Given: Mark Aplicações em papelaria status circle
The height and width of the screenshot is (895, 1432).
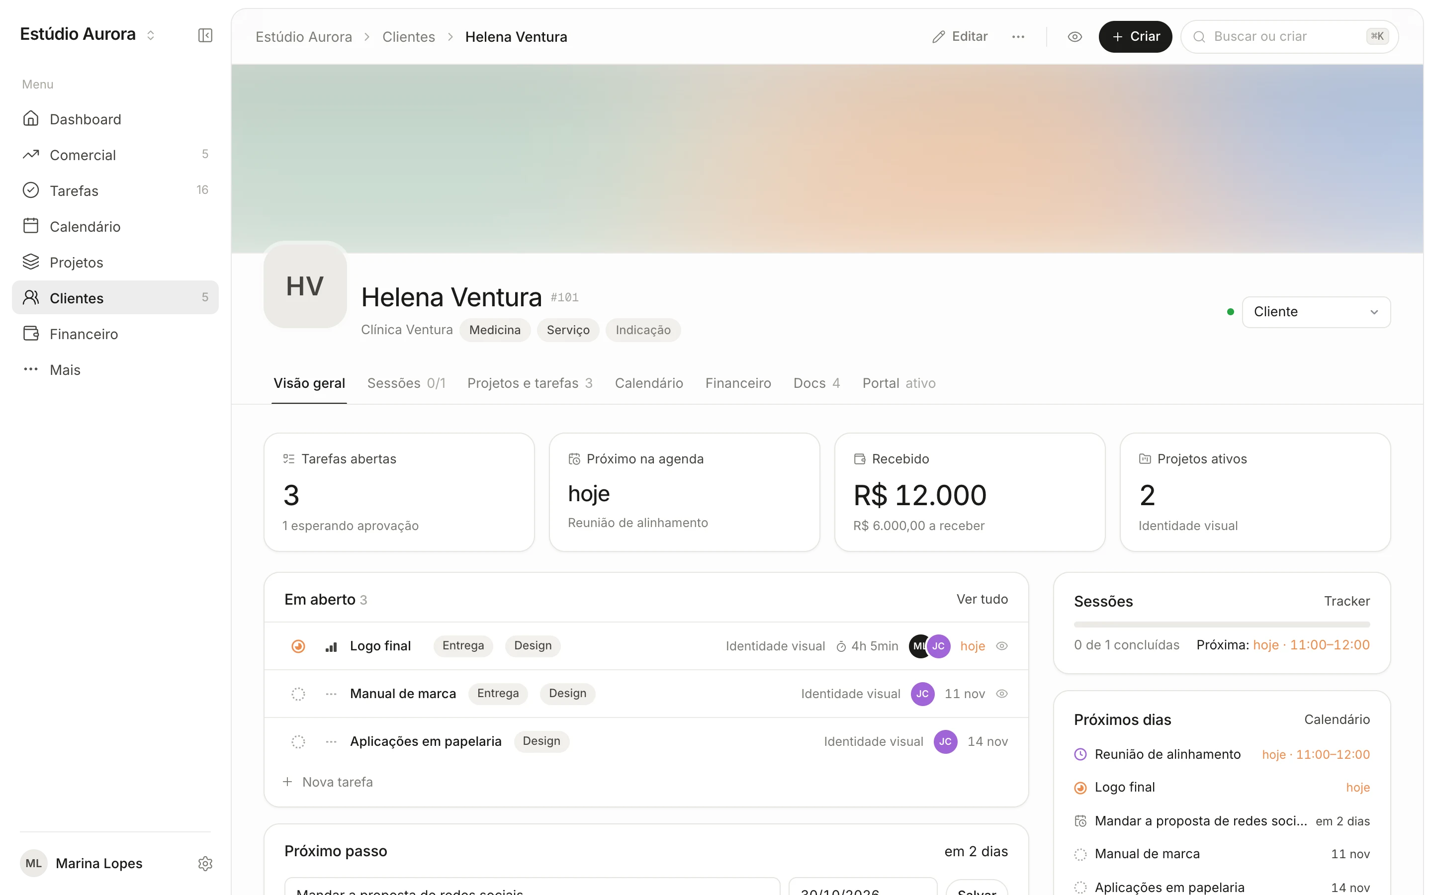Looking at the screenshot, I should click(298, 742).
